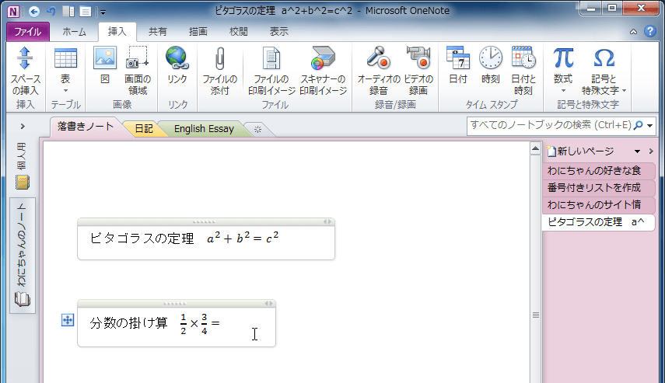Click the ピタゴラスの定理 note width arrows
Screen dimensions: 665x383
[327, 221]
